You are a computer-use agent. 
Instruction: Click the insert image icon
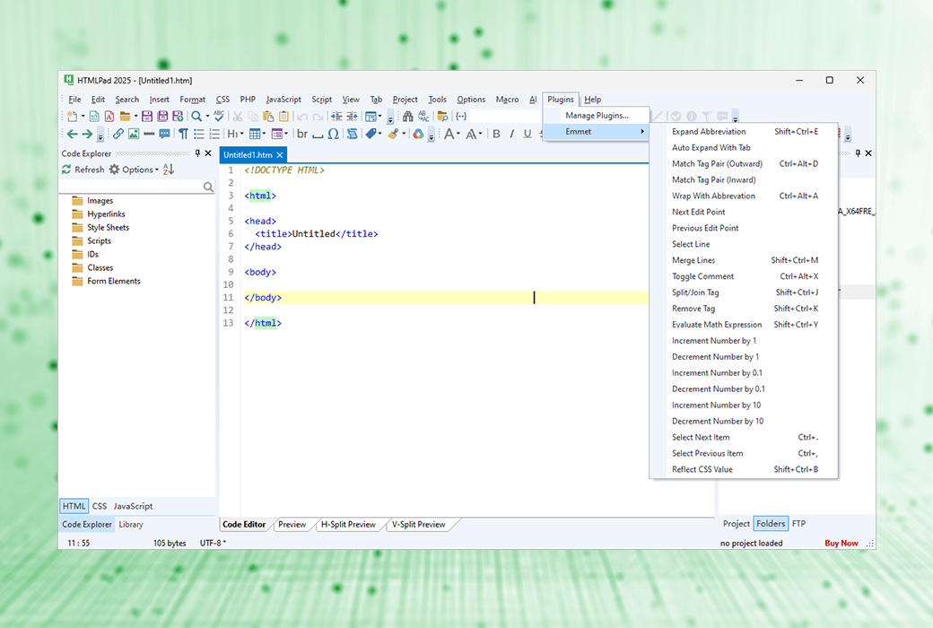click(x=134, y=135)
